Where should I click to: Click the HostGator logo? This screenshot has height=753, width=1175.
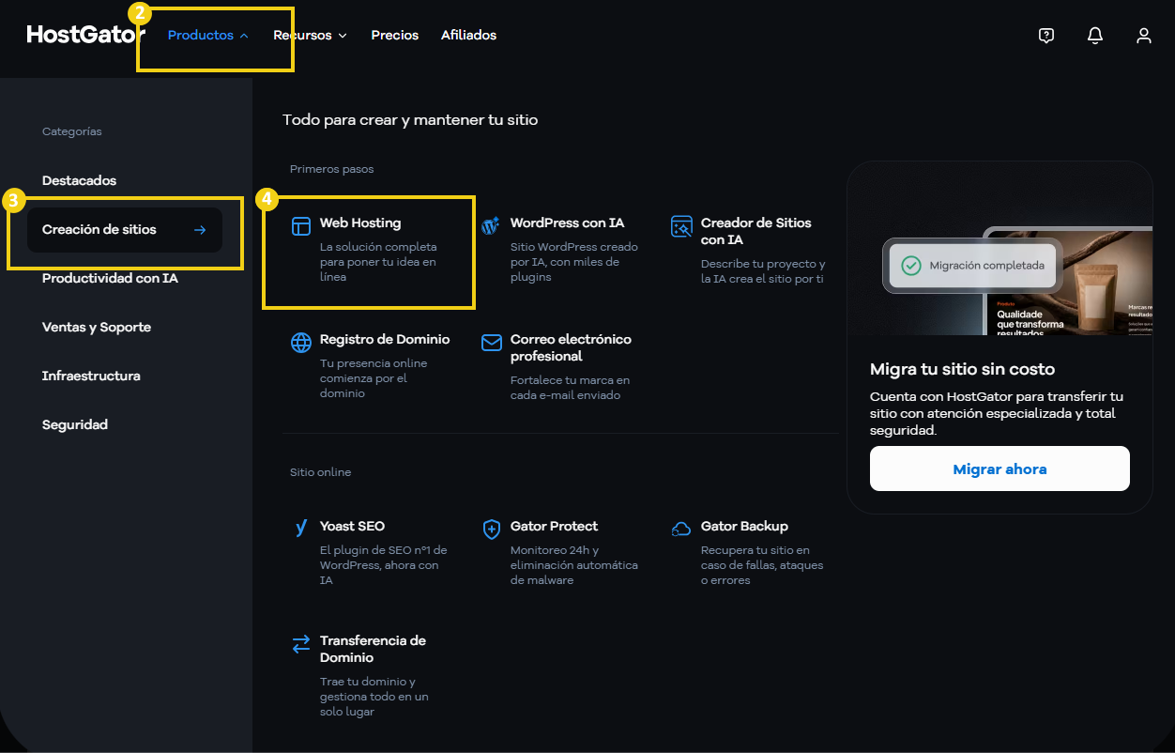[85, 35]
